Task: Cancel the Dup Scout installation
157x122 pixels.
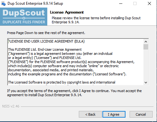Action: tap(141, 114)
